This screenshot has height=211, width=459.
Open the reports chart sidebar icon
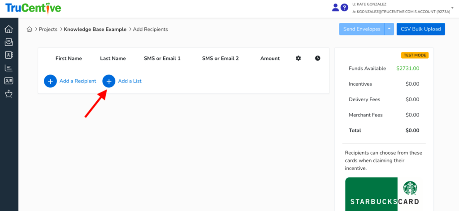9,68
